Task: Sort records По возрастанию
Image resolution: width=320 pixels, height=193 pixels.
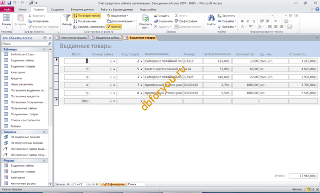Action: tap(87, 16)
